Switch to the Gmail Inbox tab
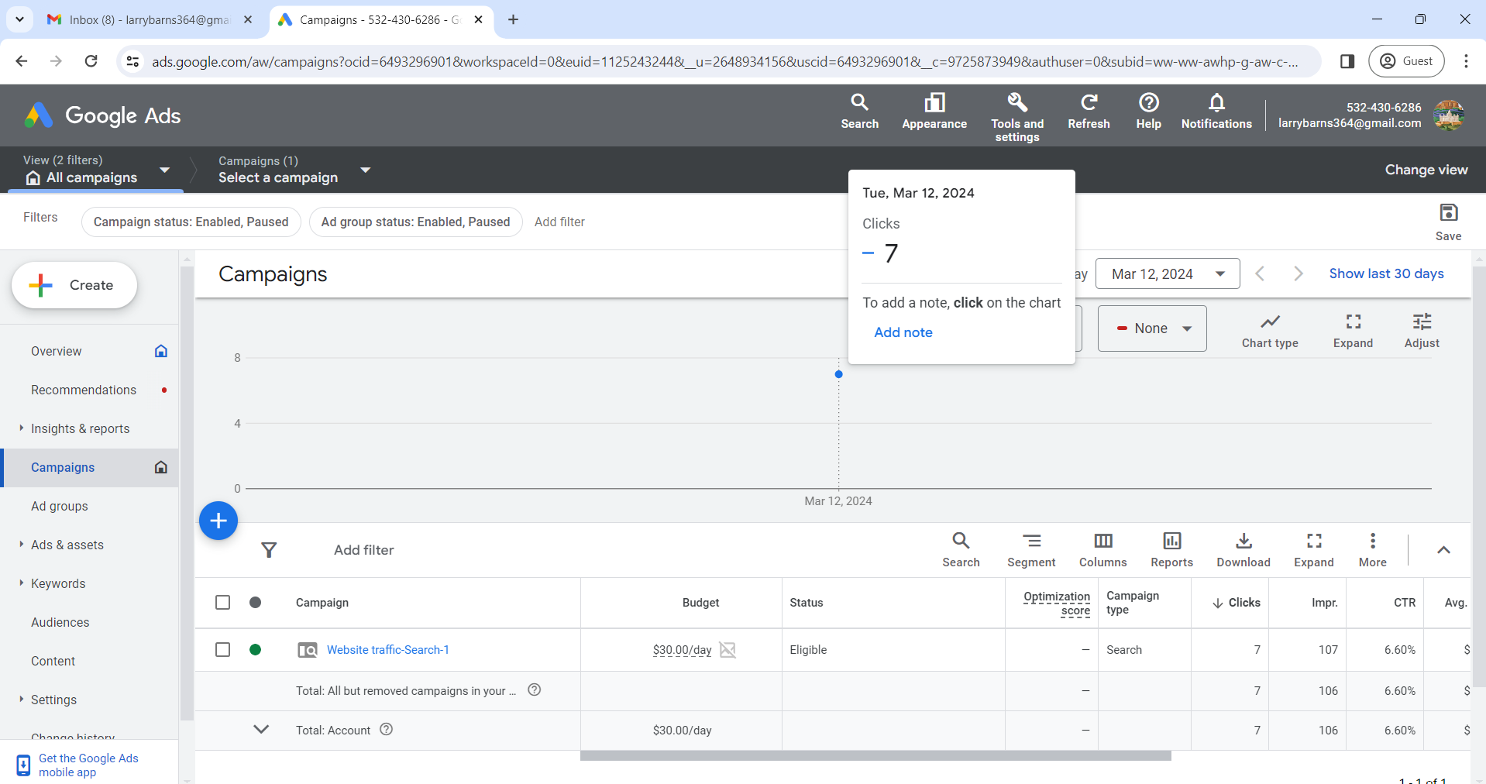Screen dimensions: 1486x784 pos(149,19)
